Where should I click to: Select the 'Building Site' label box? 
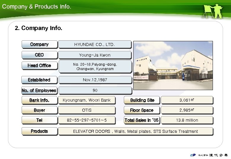pyautogui.click(x=142, y=100)
